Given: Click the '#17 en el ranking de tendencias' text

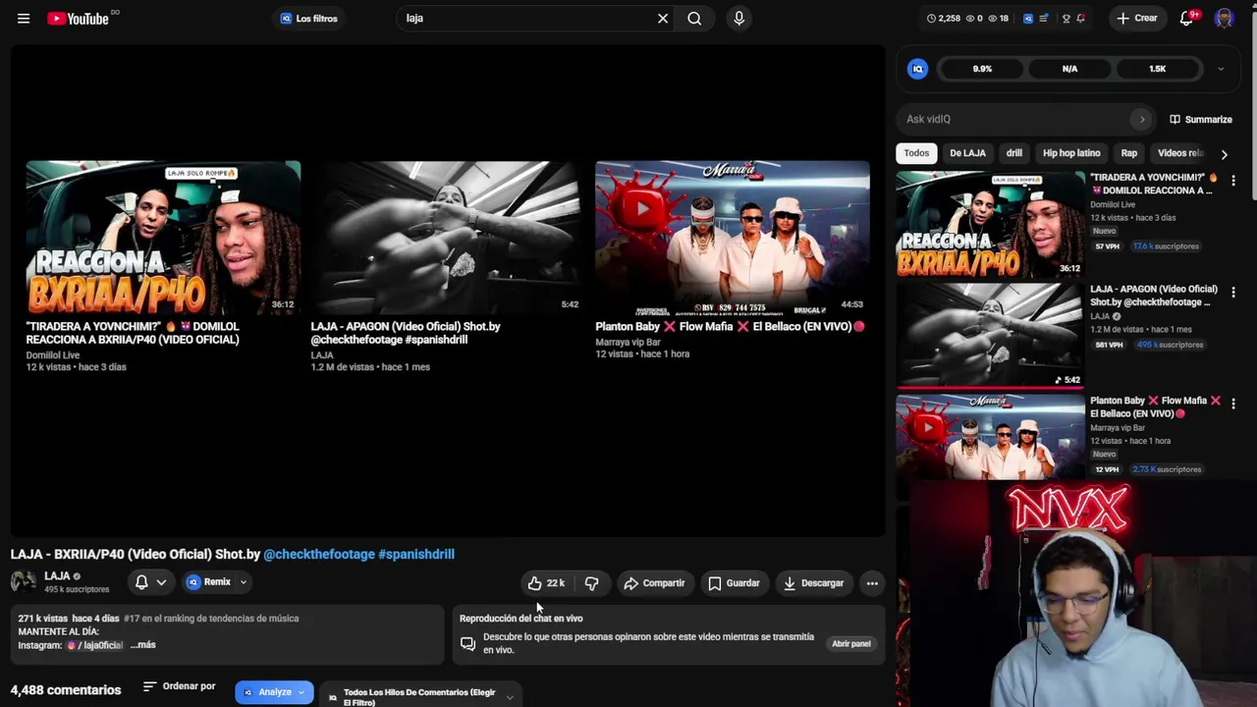Looking at the screenshot, I should click(211, 619).
